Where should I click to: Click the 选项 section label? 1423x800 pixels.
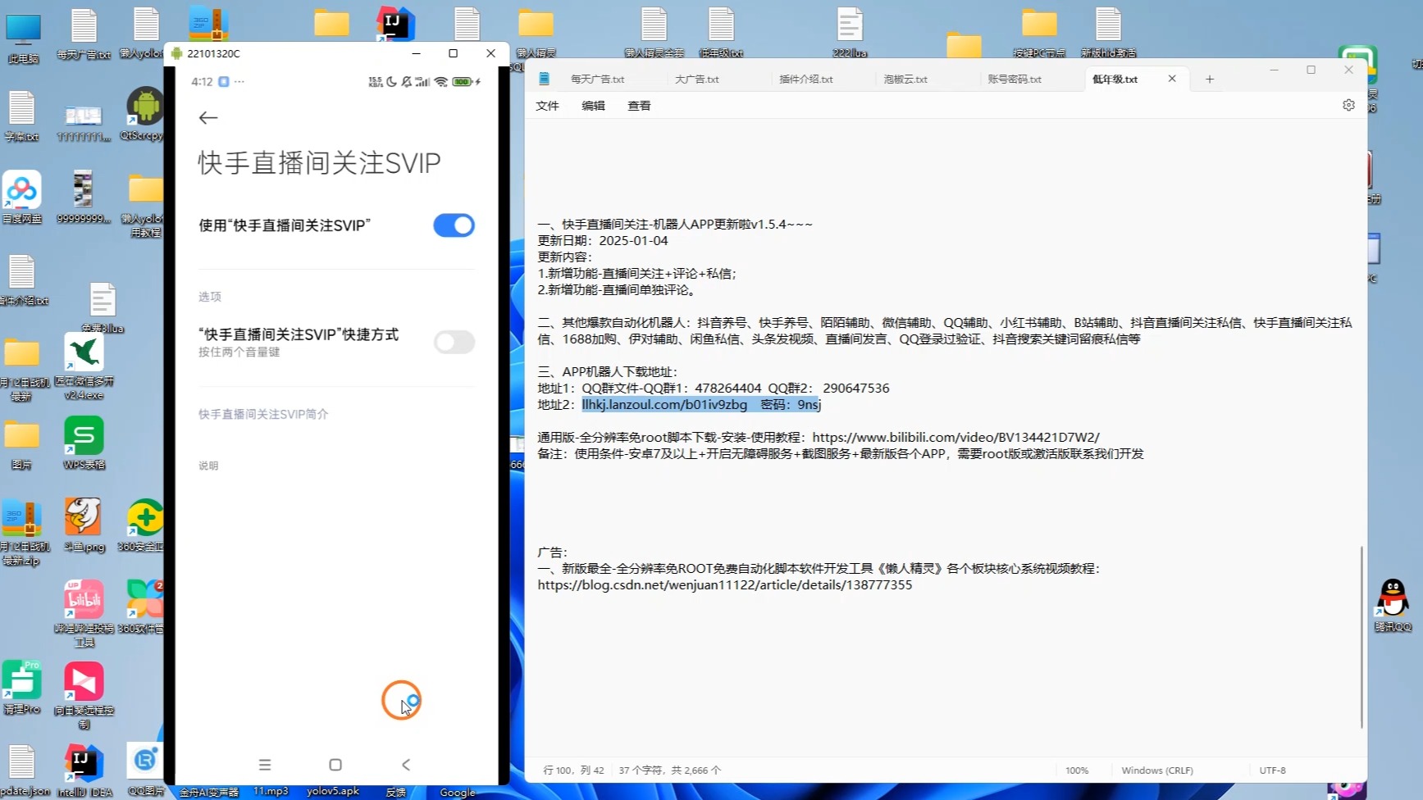tap(210, 297)
